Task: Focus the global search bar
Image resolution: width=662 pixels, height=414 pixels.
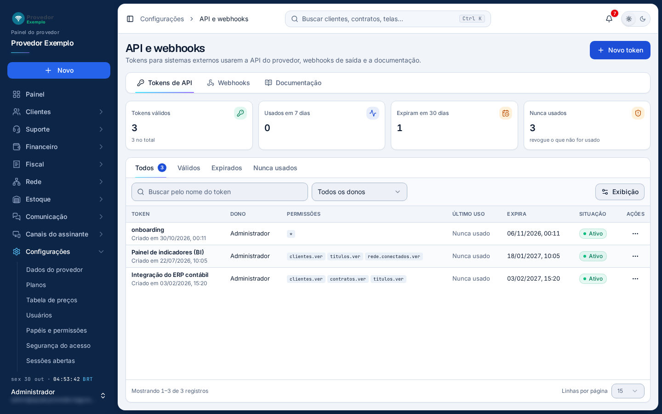Action: 388,19
